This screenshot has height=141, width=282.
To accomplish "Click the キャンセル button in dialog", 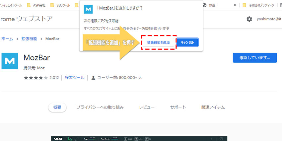I will point(187,42).
